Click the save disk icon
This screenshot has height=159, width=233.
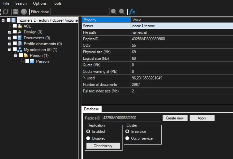pos(16,12)
